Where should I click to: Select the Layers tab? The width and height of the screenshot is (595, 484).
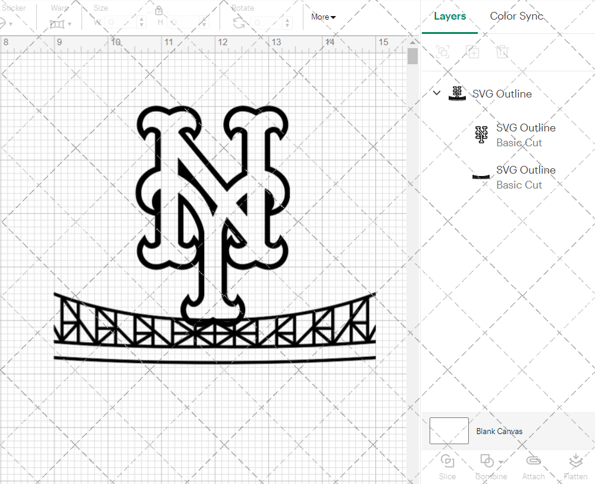click(450, 17)
